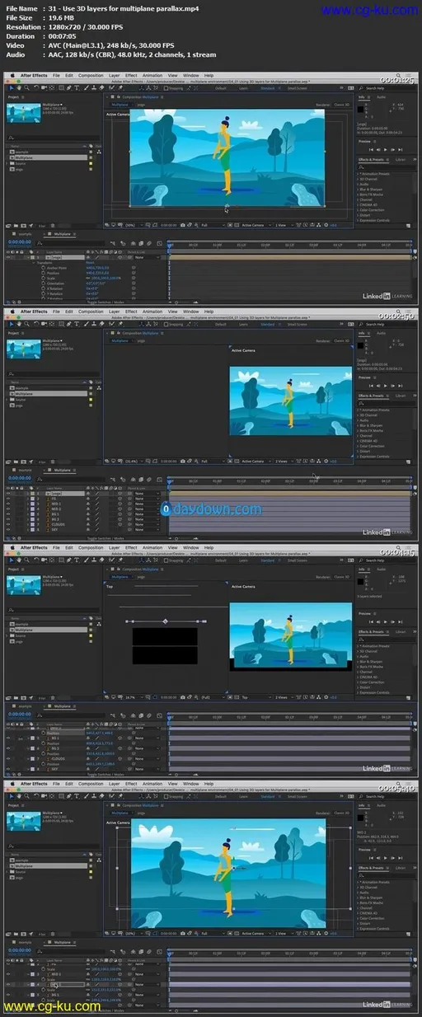Screen dimensions: 422x1017
Task: Click project thumbnail preview in 00:04:15 frame
Action: [23, 583]
